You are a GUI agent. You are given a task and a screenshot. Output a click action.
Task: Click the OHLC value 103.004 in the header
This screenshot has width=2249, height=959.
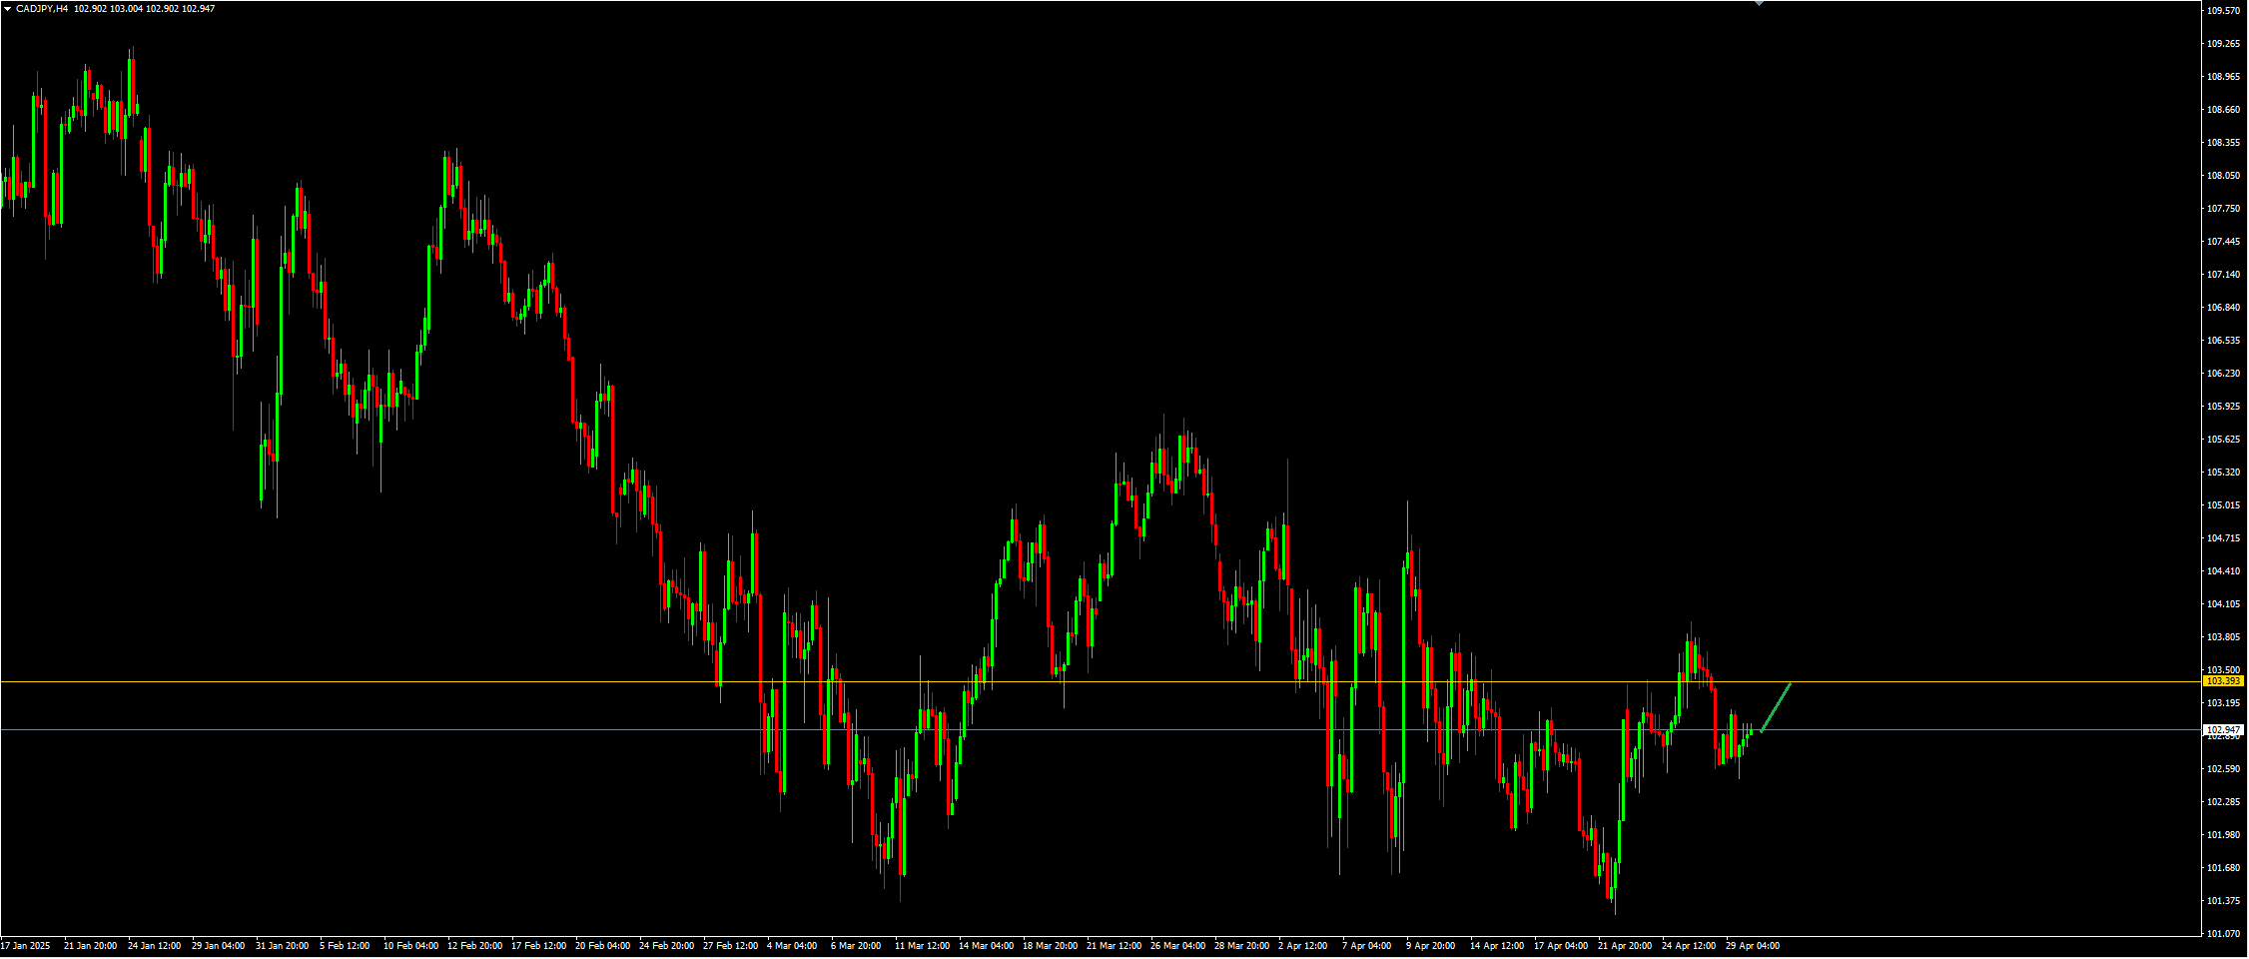tap(126, 9)
